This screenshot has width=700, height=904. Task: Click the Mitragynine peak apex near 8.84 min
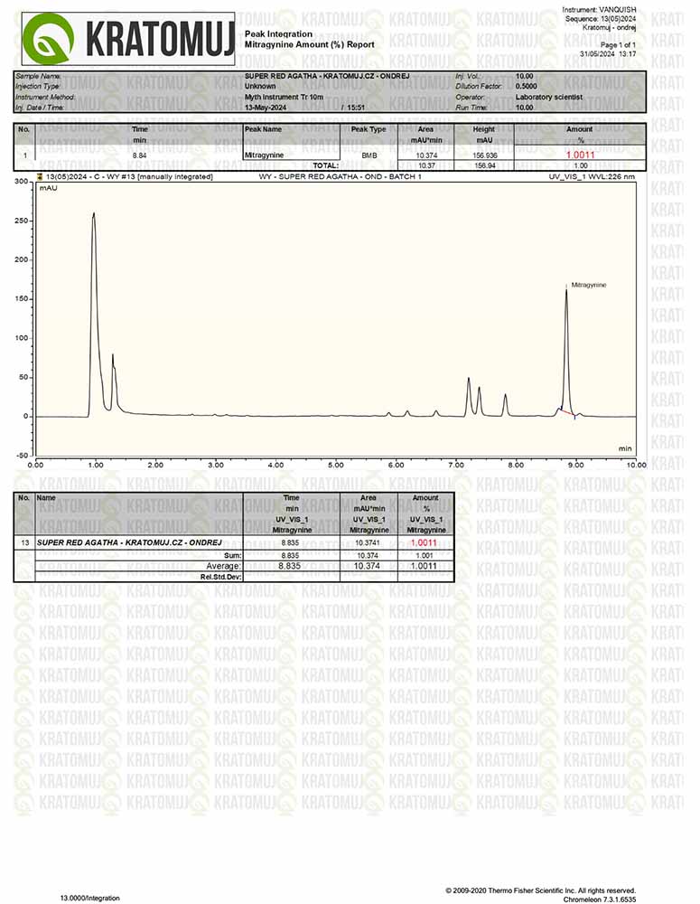tap(566, 292)
